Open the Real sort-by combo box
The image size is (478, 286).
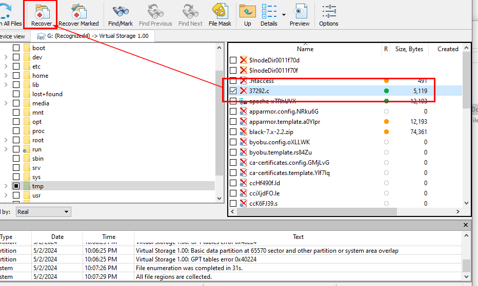pos(43,212)
